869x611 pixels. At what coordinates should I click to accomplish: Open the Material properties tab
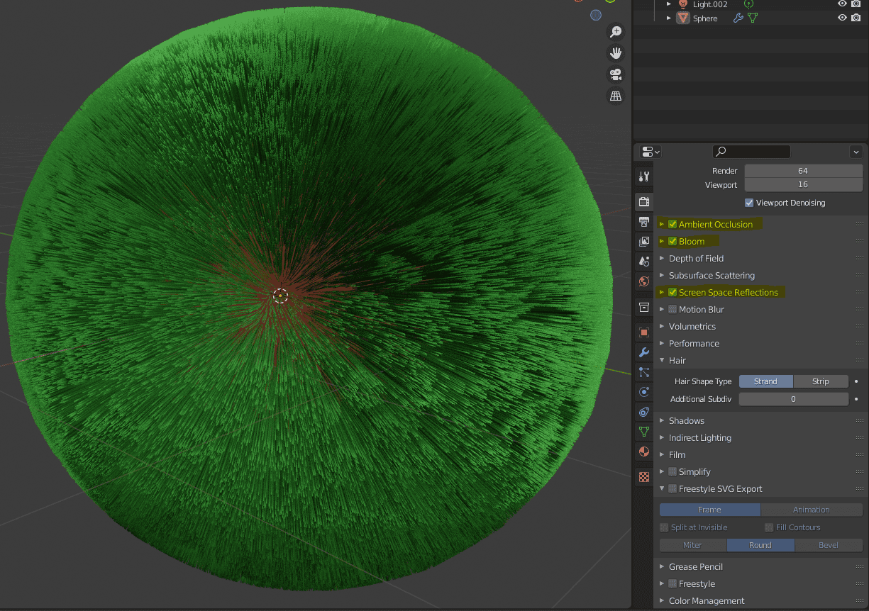pyautogui.click(x=644, y=452)
